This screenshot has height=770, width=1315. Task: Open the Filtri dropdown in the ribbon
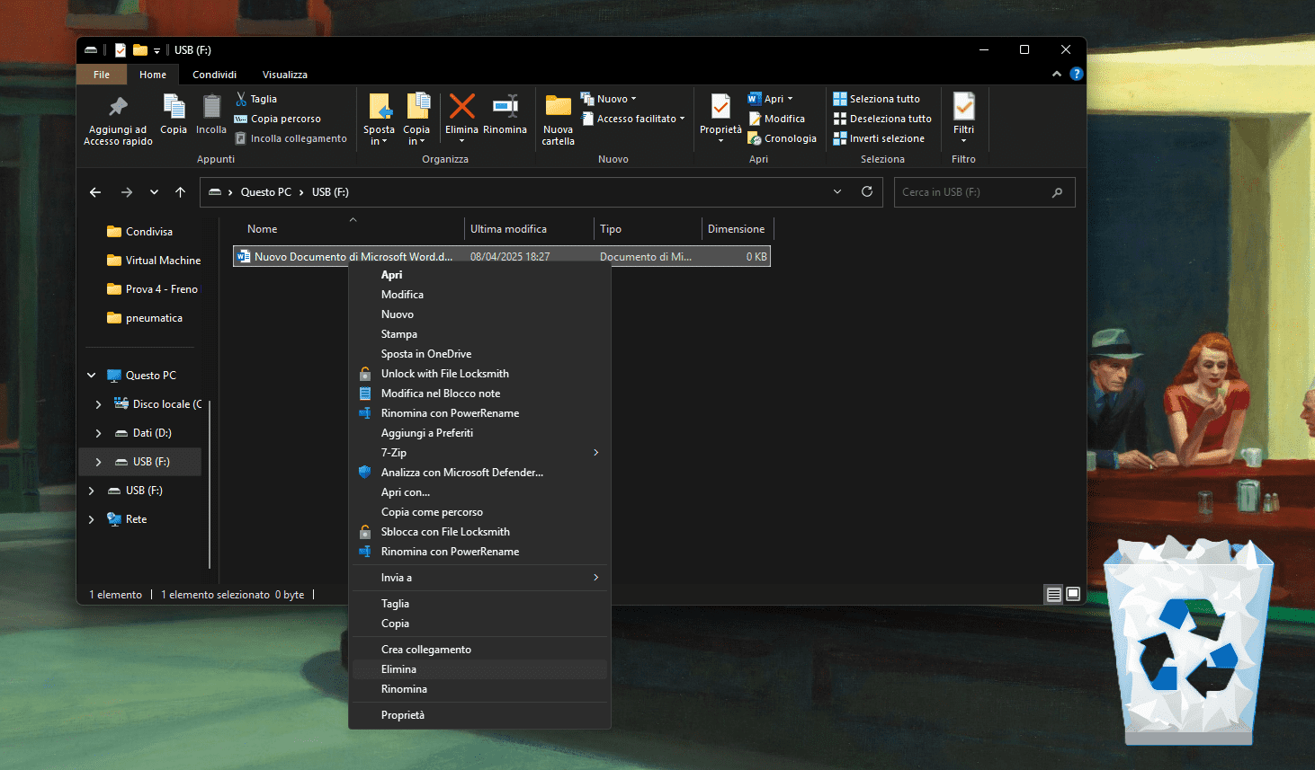click(963, 119)
